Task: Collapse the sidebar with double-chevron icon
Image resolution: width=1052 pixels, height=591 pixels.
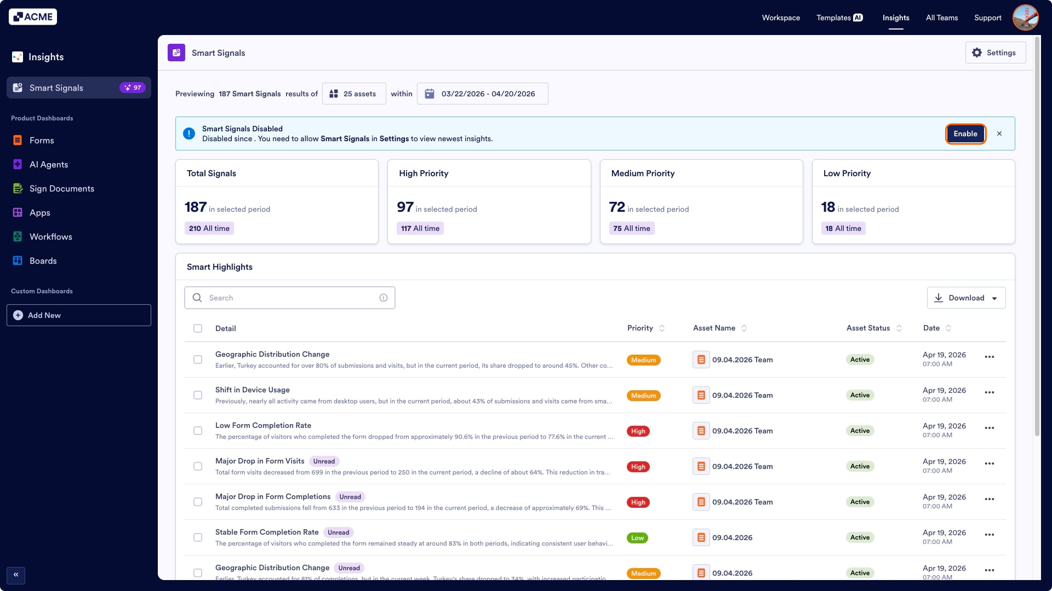Action: click(x=16, y=575)
